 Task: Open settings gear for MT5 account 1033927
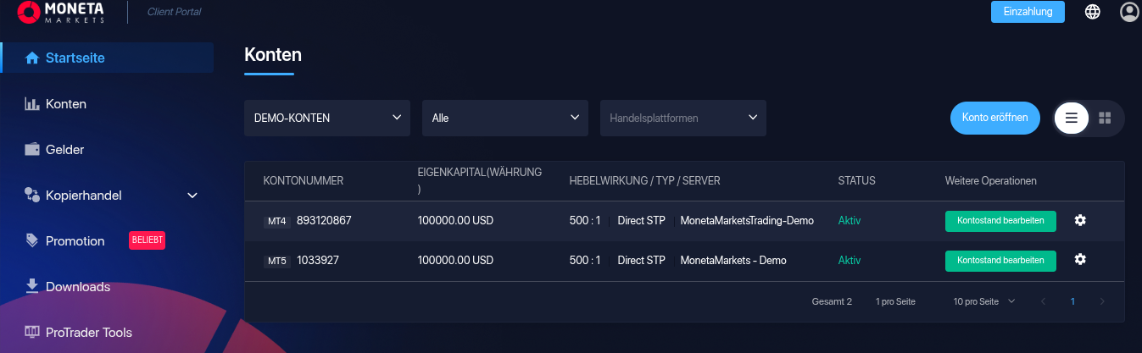click(x=1079, y=260)
